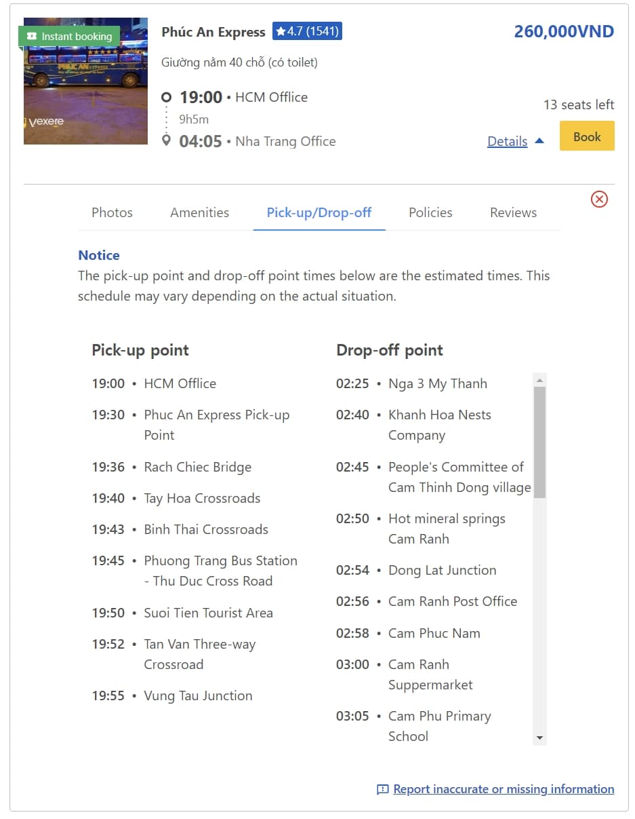Image resolution: width=635 pixels, height=819 pixels.
Task: Click the Instant booking ticket badge
Action: [x=69, y=36]
